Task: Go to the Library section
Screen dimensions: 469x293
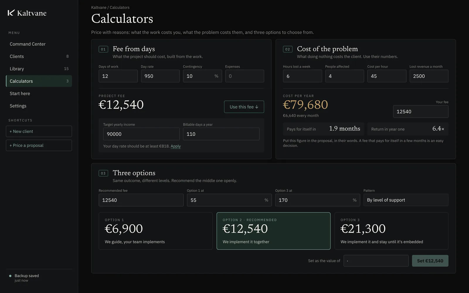Action: pos(39,69)
